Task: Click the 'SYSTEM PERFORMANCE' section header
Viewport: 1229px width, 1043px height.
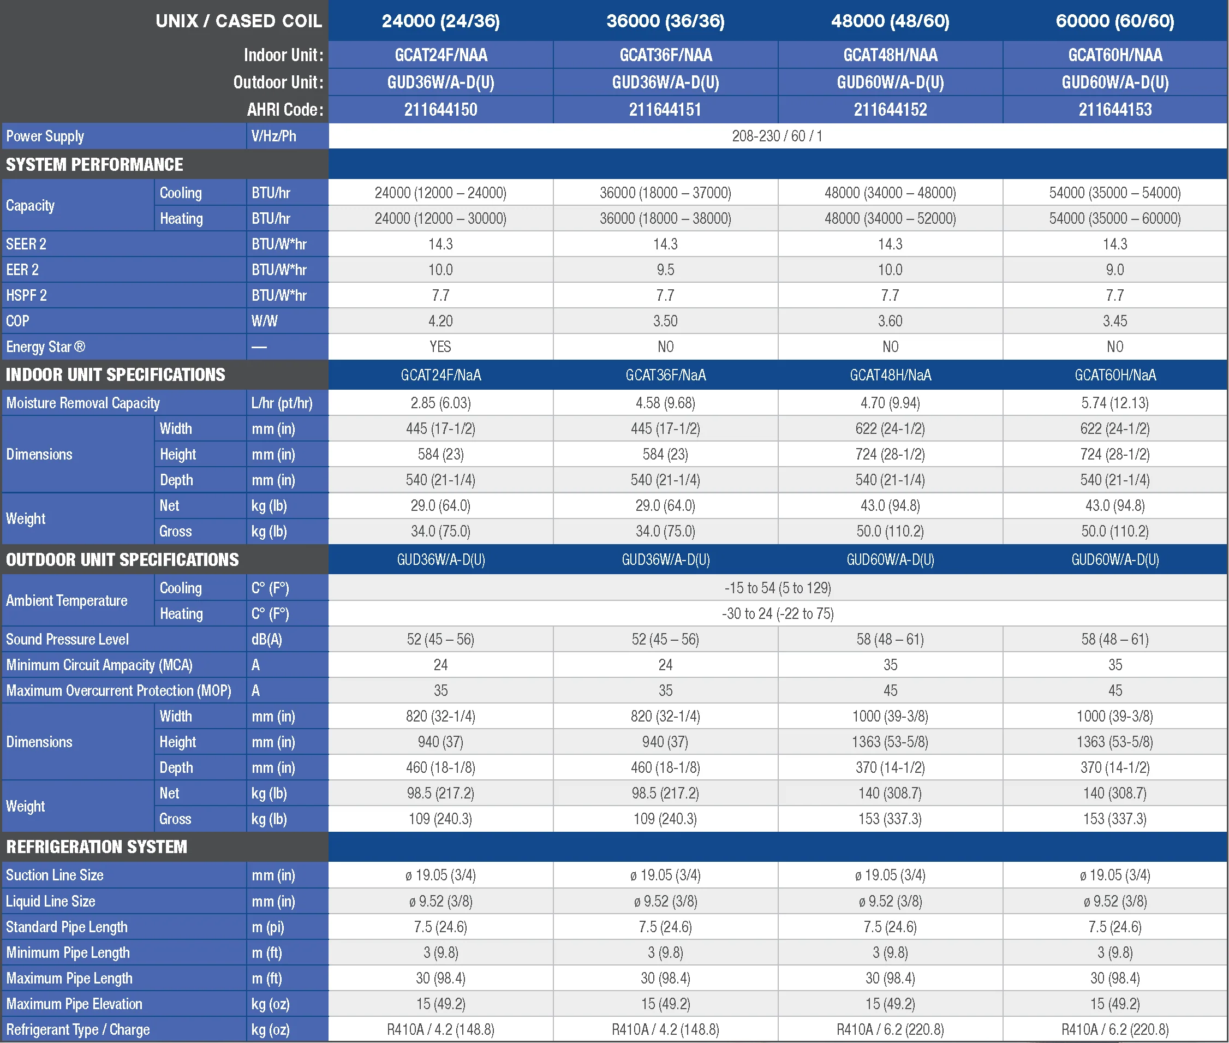Action: 94,164
